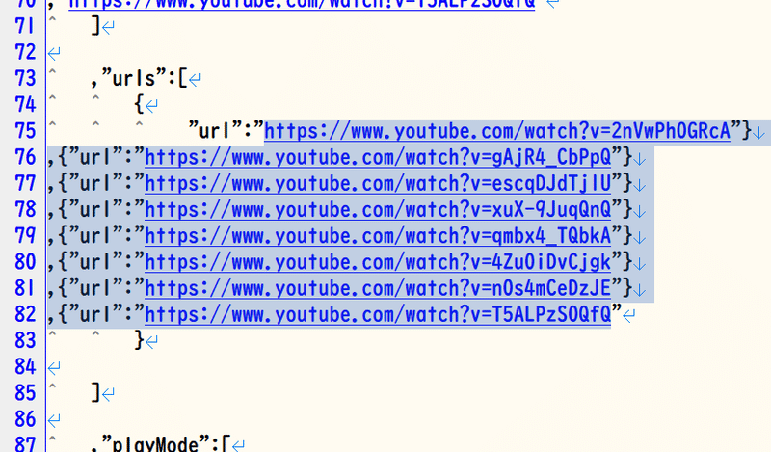Viewport: 771px width, 452px height.
Task: Click line number 83 in the gutter
Action: [25, 340]
